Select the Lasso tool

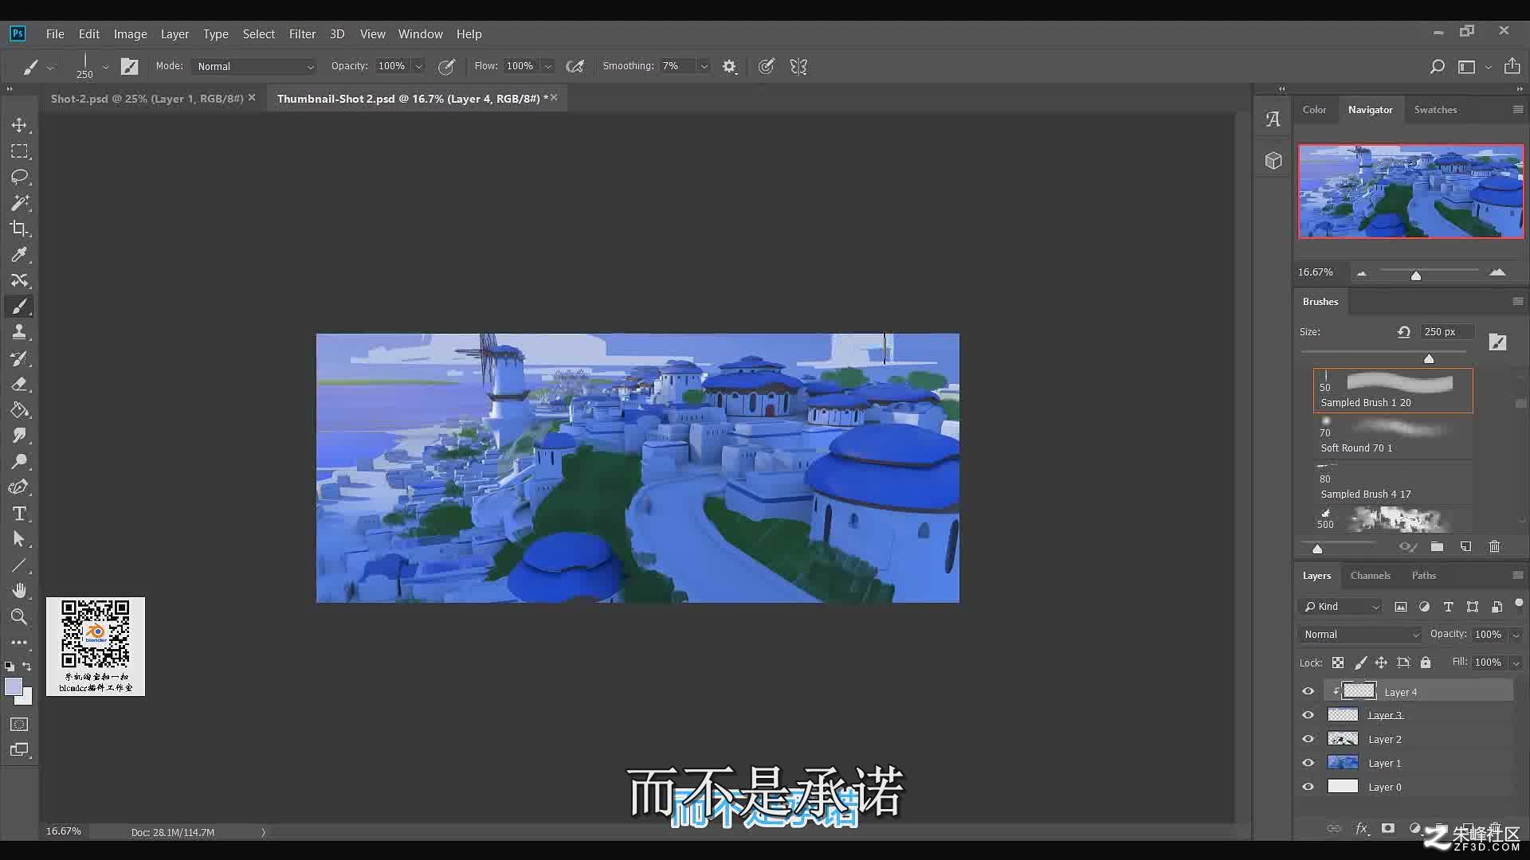click(x=19, y=177)
